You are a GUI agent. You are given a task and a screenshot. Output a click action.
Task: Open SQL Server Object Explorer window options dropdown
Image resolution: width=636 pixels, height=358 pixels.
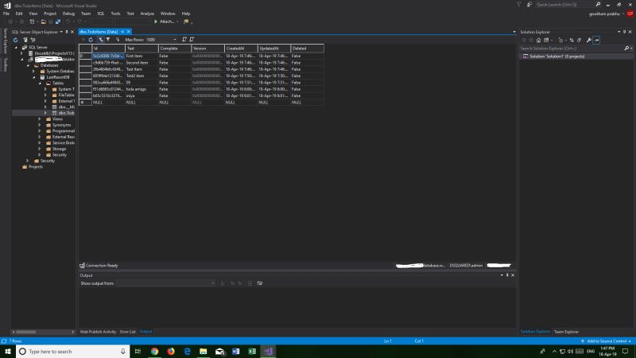[x=61, y=32]
